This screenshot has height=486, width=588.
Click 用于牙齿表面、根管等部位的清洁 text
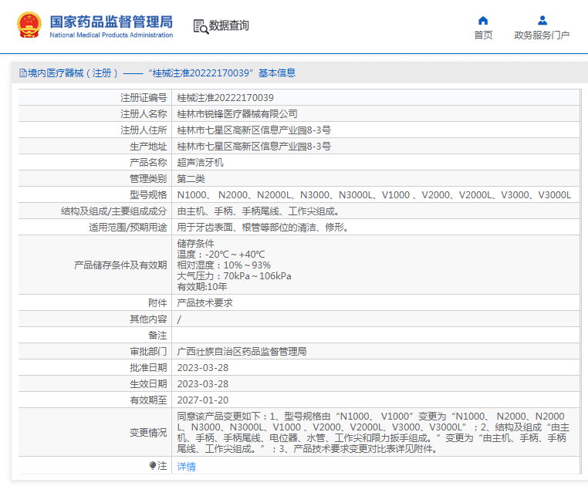(x=262, y=228)
